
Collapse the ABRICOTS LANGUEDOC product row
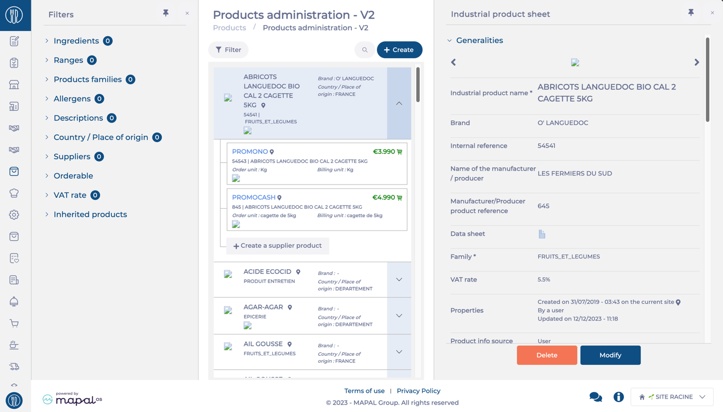pyautogui.click(x=399, y=103)
